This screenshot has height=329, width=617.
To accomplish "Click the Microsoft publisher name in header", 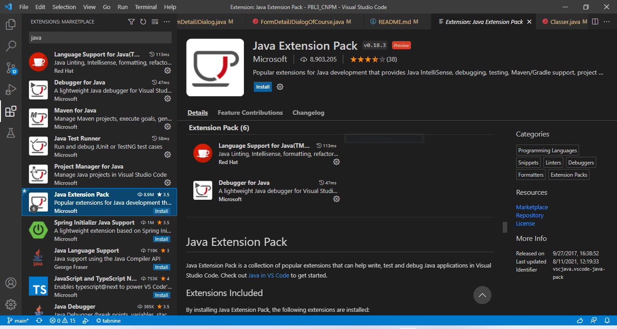I will (270, 59).
